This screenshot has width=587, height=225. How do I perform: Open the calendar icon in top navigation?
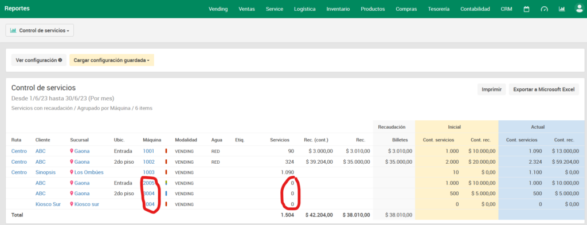tap(526, 9)
